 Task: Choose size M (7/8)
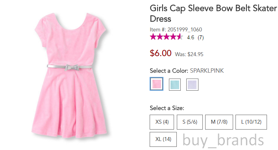219,122
